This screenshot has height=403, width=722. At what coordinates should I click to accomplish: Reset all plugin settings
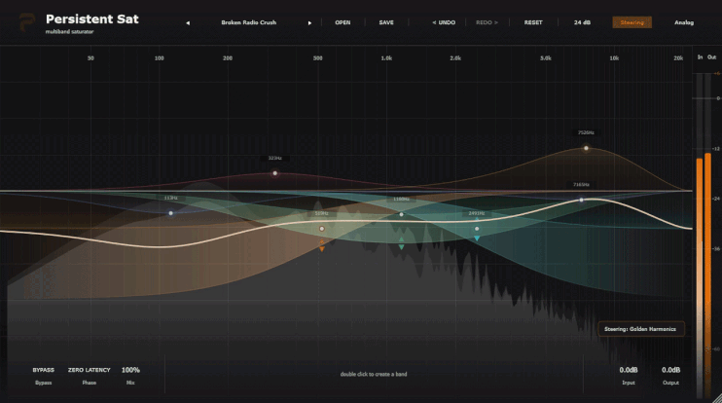pos(533,22)
